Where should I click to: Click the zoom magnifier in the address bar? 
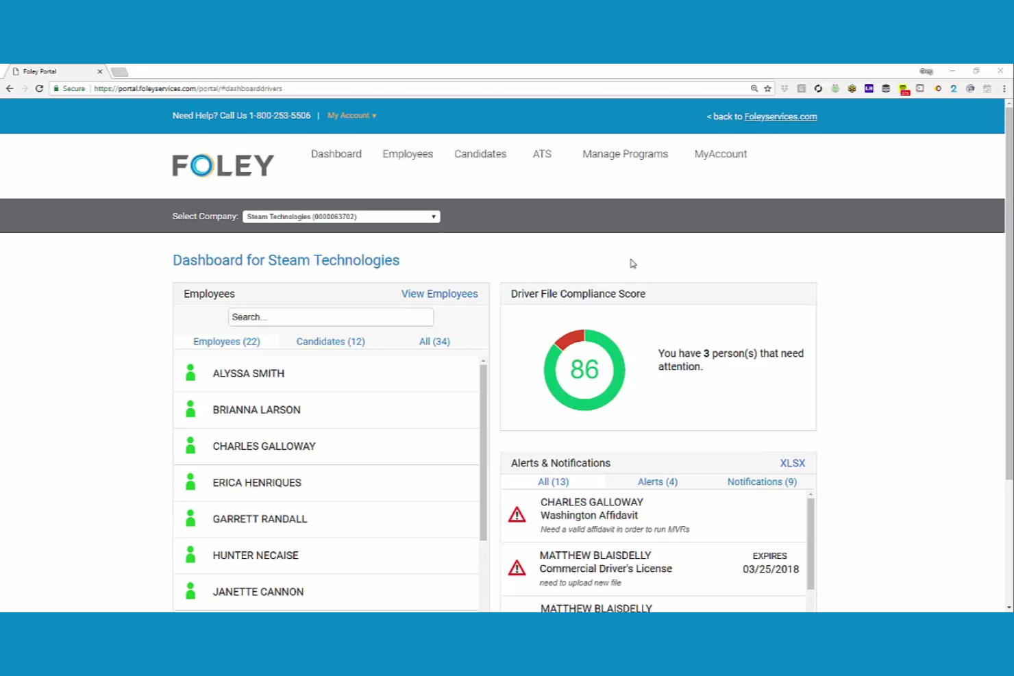pyautogui.click(x=754, y=88)
